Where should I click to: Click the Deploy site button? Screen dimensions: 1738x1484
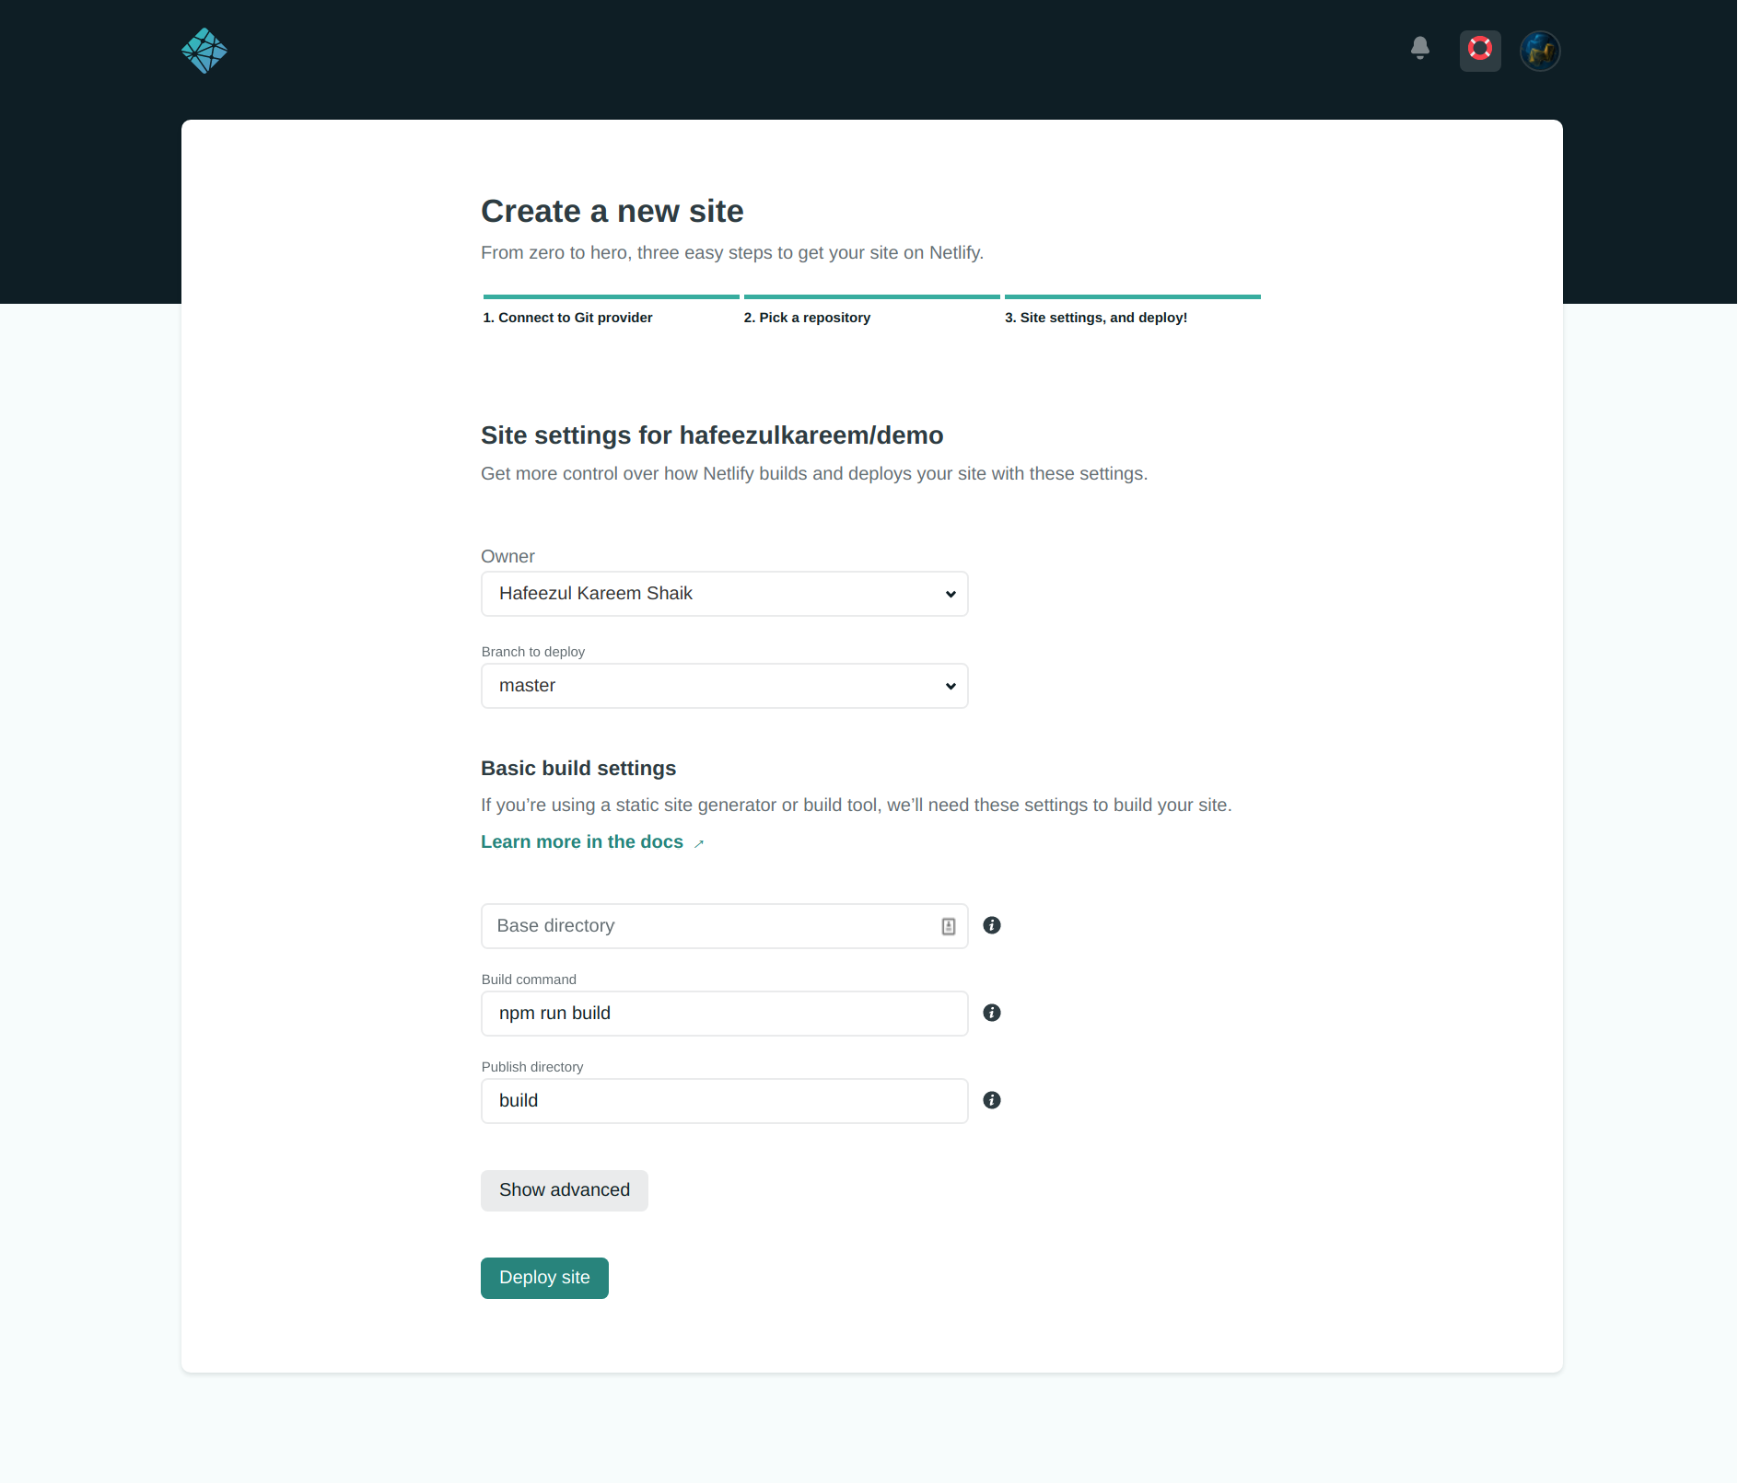coord(543,1278)
